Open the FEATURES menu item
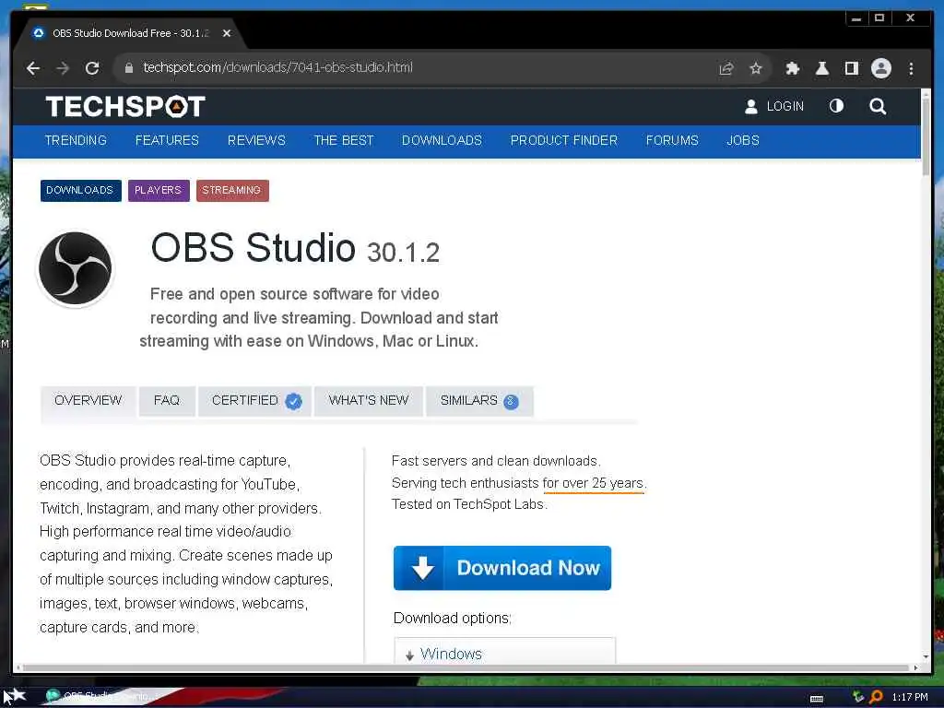Image resolution: width=944 pixels, height=708 pixels. (x=167, y=140)
